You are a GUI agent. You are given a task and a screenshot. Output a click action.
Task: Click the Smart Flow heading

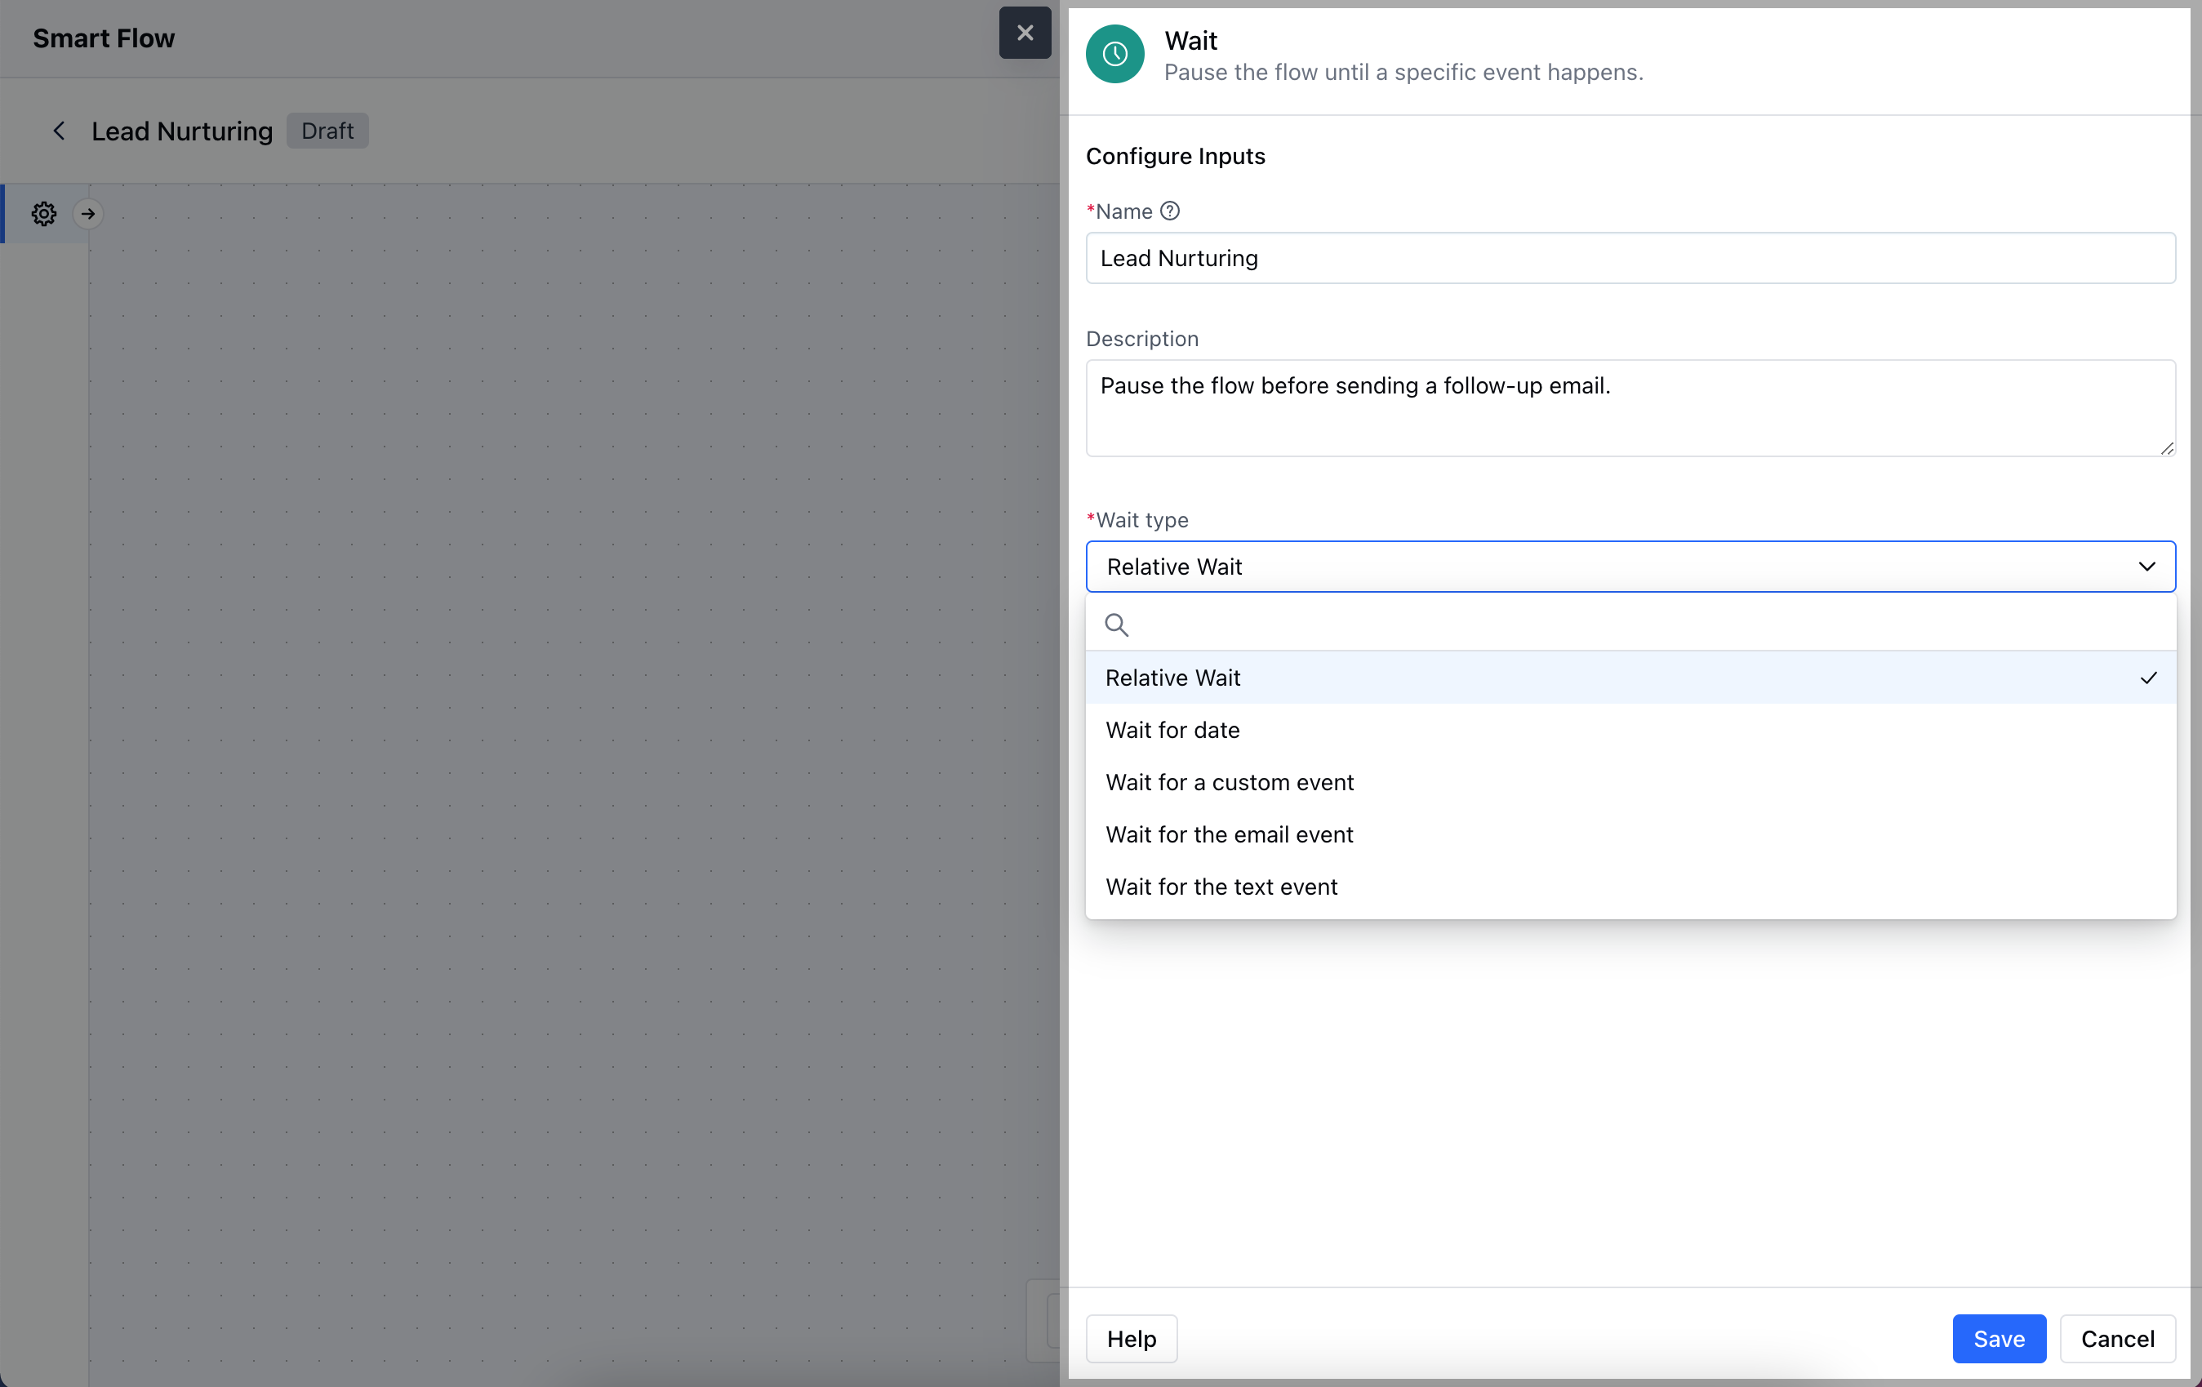[104, 38]
